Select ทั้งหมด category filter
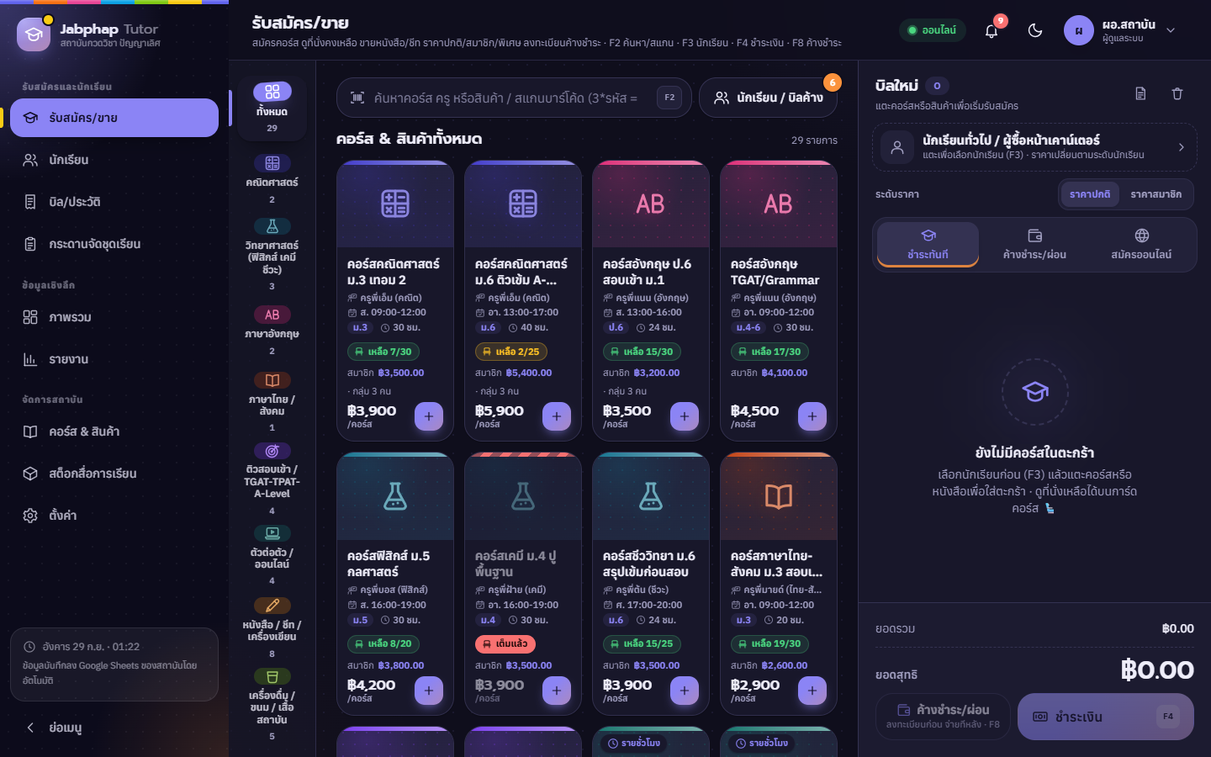The height and width of the screenshot is (757, 1211). click(x=272, y=108)
